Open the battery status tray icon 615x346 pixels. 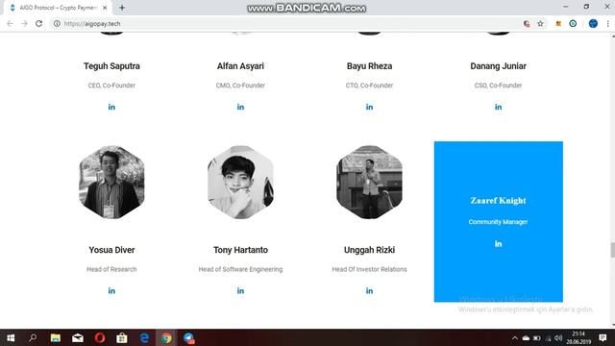tap(537, 337)
